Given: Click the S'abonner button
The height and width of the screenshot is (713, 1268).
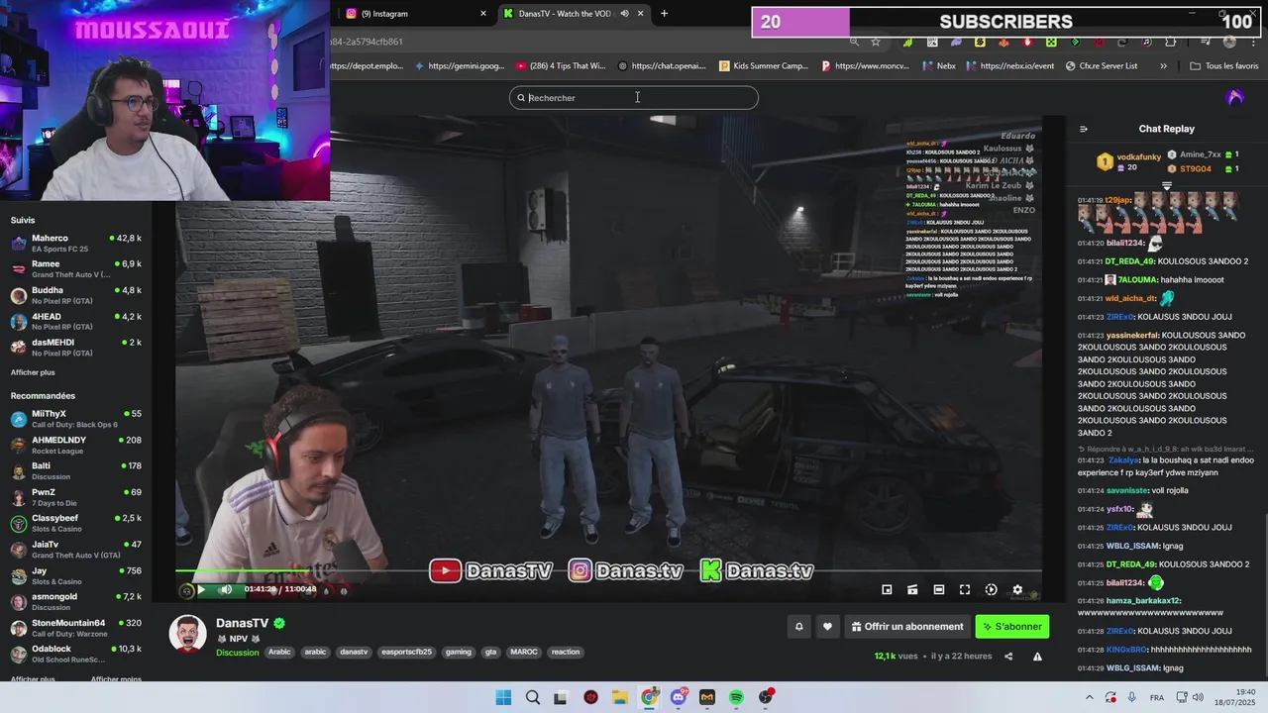Looking at the screenshot, I should point(1011,627).
